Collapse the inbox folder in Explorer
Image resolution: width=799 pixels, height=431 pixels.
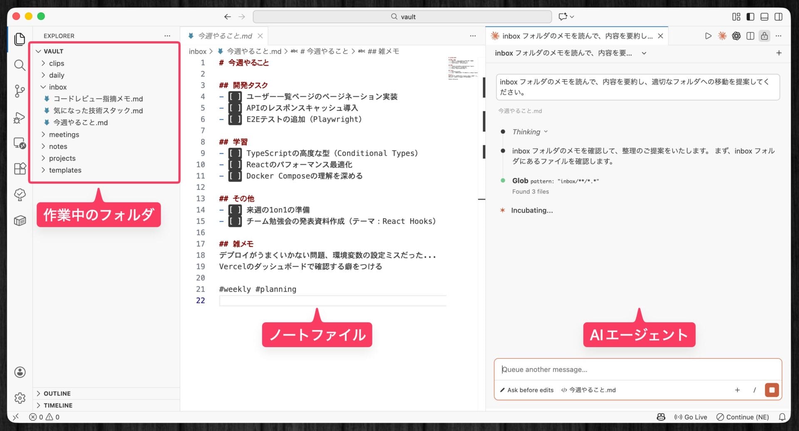(43, 87)
